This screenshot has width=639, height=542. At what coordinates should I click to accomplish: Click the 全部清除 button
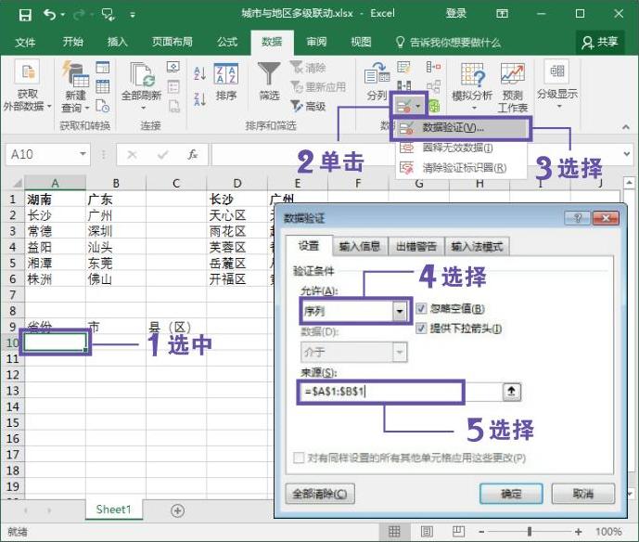[318, 494]
